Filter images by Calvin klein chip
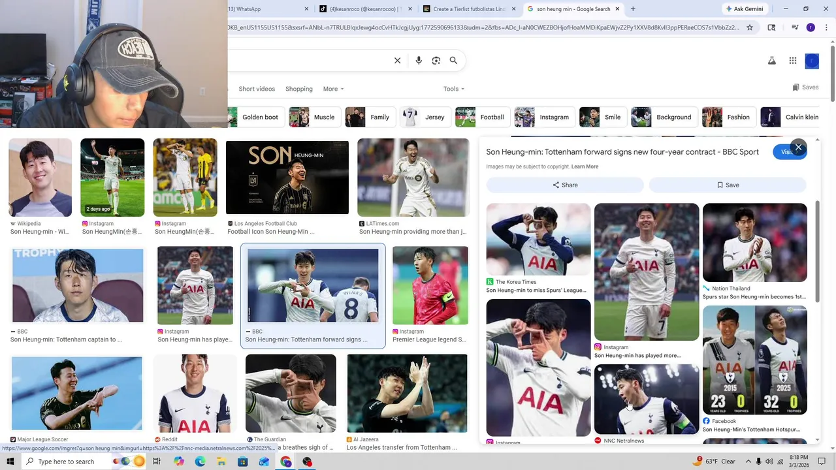Screen dimensions: 836x470 click(x=790, y=117)
